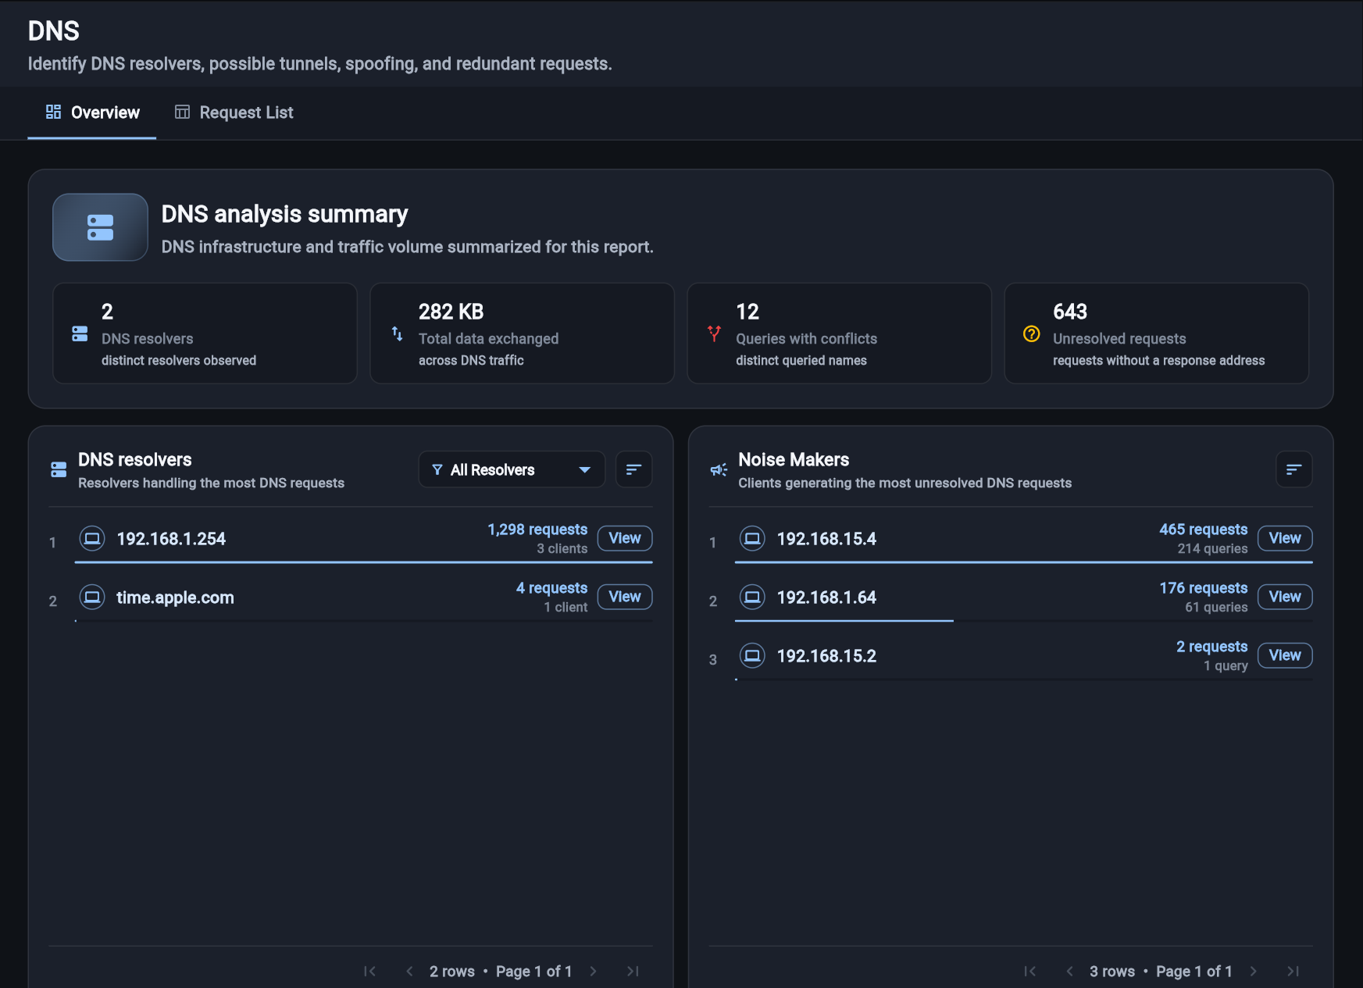
Task: Click the '214 queries' label
Action: [x=1212, y=548]
